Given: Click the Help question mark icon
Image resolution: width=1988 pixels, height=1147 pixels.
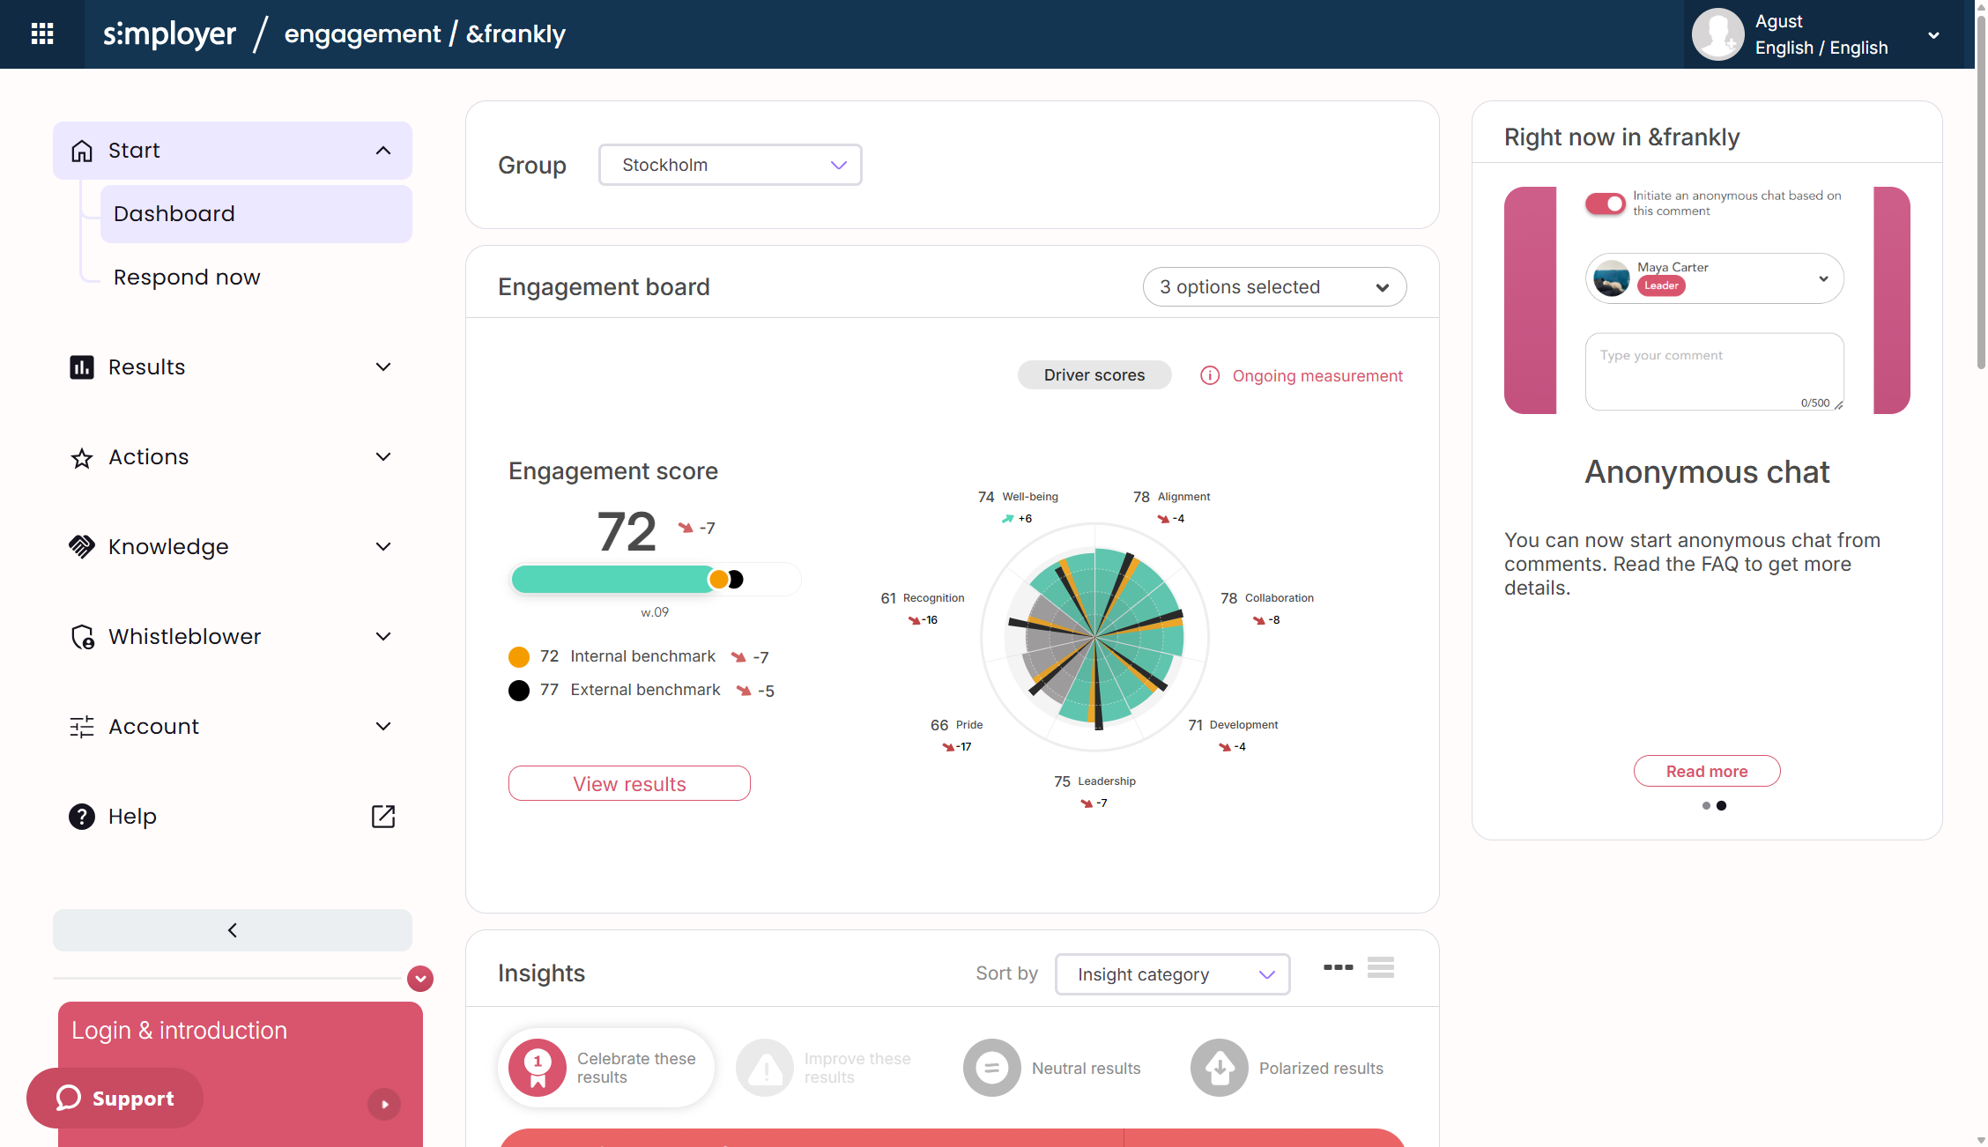Looking at the screenshot, I should click(82, 817).
